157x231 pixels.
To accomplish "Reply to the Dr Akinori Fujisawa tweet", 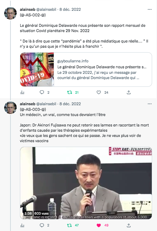I will click(x=42, y=225).
